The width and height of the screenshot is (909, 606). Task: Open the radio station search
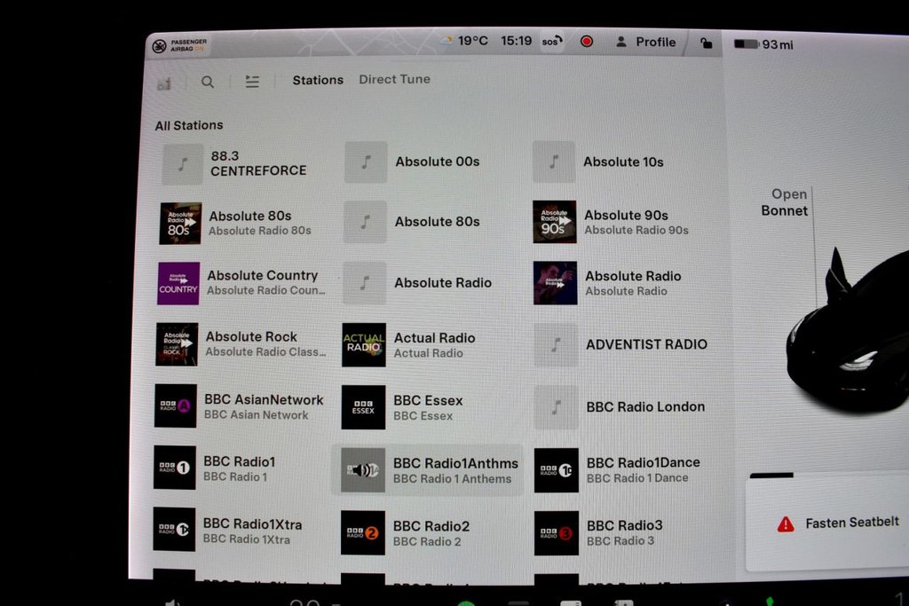[208, 82]
